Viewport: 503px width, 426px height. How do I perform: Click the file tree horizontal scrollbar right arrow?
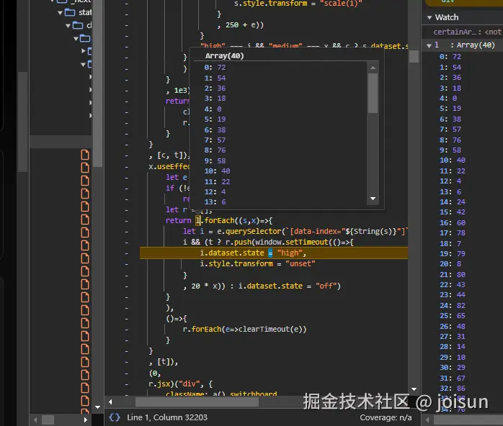[85, 420]
